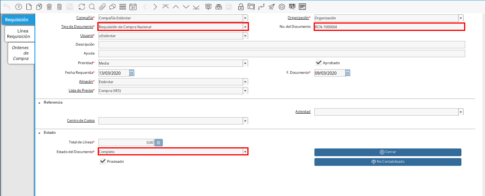Open the Tipo de Documento dropdown
This screenshot has width=485, height=196.
(x=245, y=27)
